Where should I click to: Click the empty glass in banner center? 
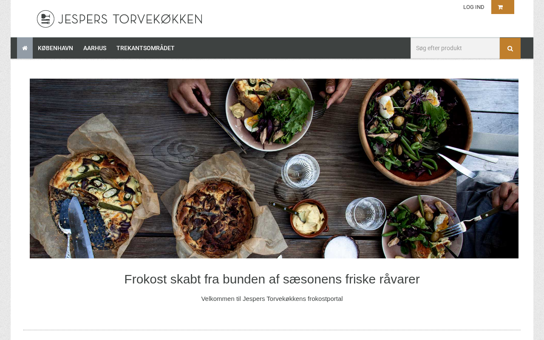point(301,171)
